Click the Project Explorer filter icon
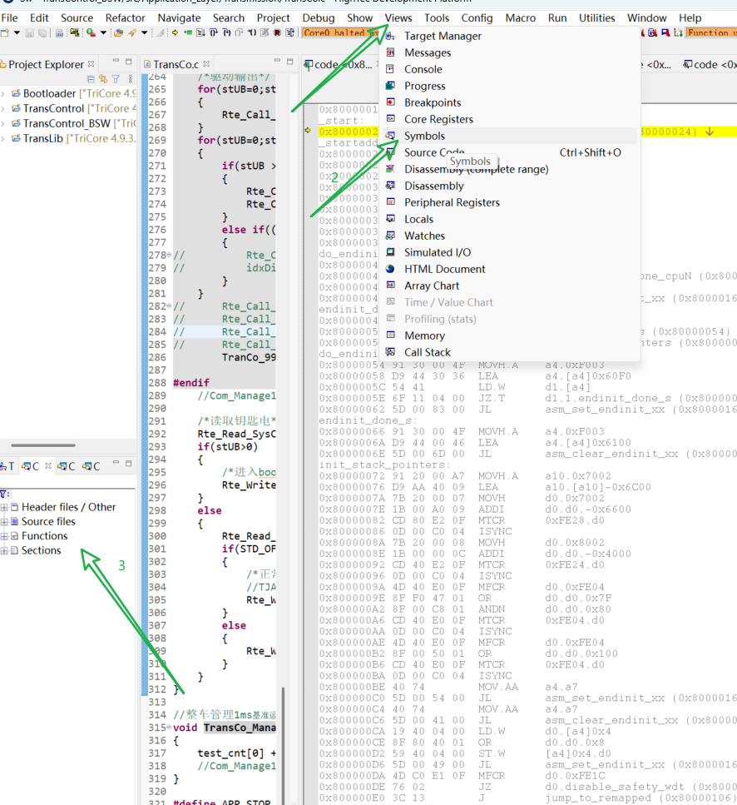Image resolution: width=737 pixels, height=805 pixels. (x=116, y=79)
